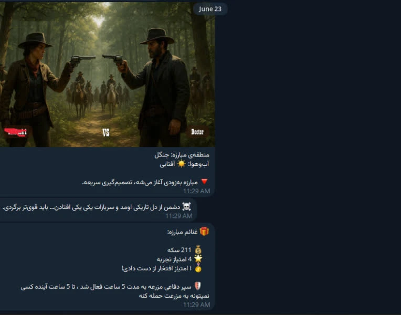Click the red down-triangle emoji
This screenshot has width=401, height=315.
[204, 182]
